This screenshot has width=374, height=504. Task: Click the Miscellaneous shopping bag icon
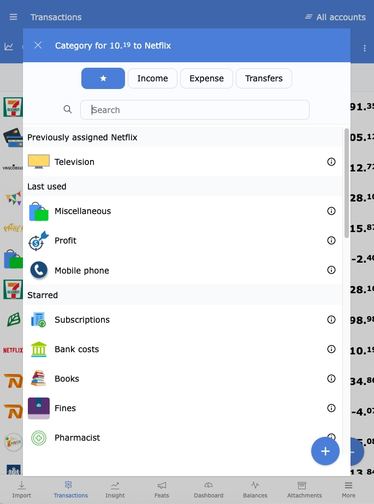38,211
